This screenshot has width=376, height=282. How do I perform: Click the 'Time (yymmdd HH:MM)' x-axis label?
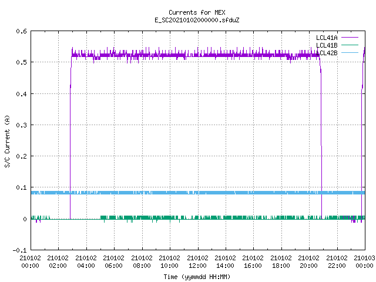coord(197,277)
